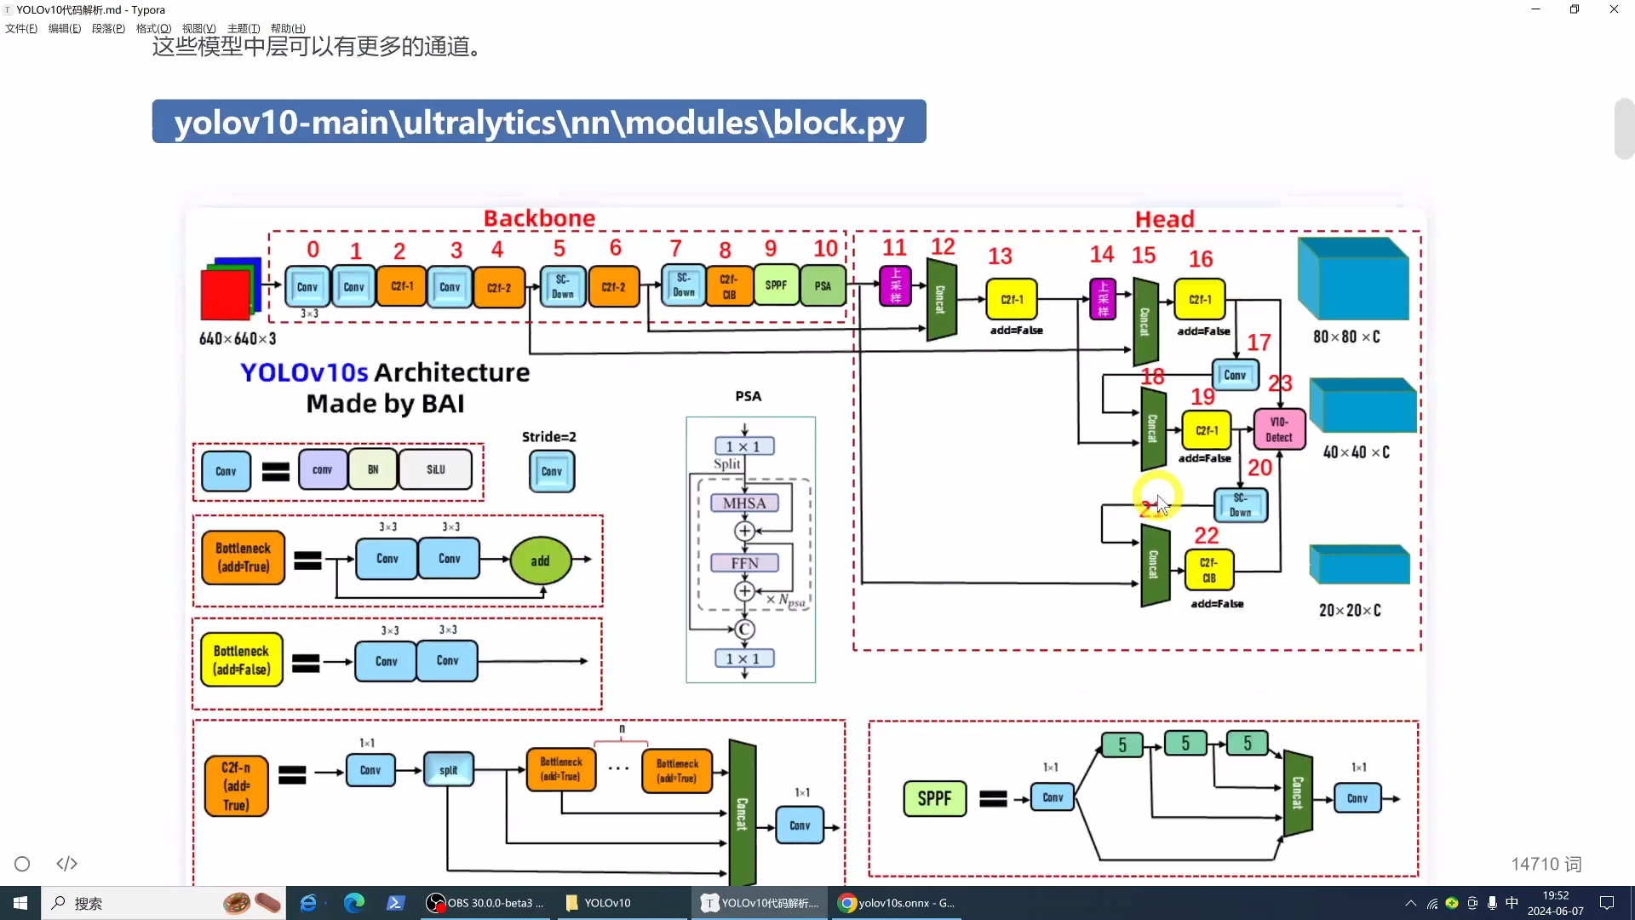The width and height of the screenshot is (1635, 920).
Task: Switch to Chrome yolov10s.onnx window
Action: [898, 903]
